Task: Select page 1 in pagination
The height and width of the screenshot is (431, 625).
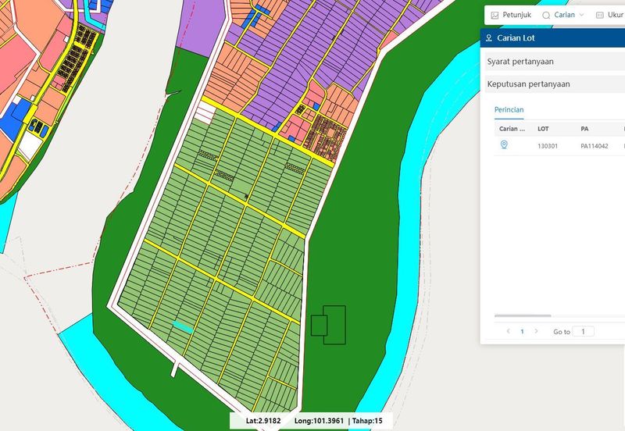Action: coord(522,331)
